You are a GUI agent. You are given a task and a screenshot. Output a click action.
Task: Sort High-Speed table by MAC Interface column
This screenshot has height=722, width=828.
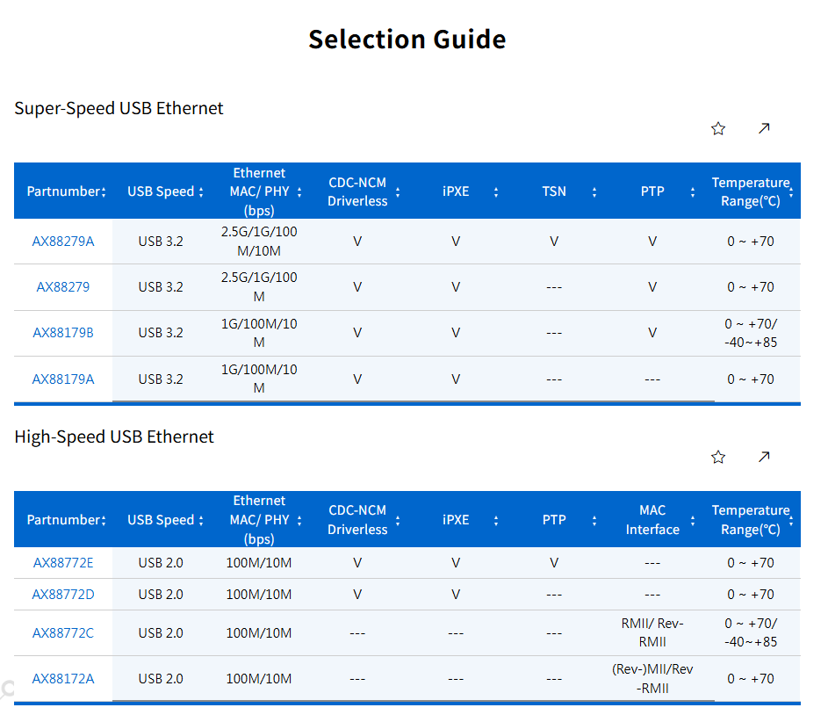(x=693, y=520)
